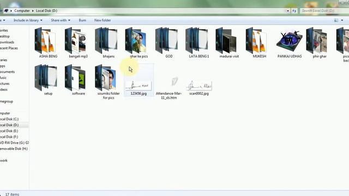
Task: Open Documents library in sidebar
Action: [x=7, y=72]
